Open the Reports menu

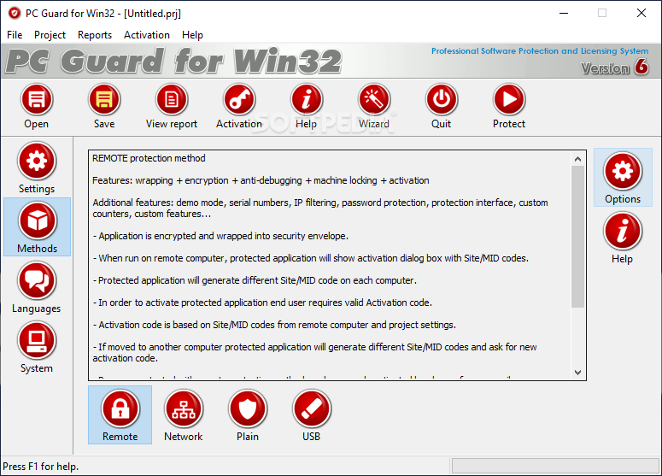(95, 35)
